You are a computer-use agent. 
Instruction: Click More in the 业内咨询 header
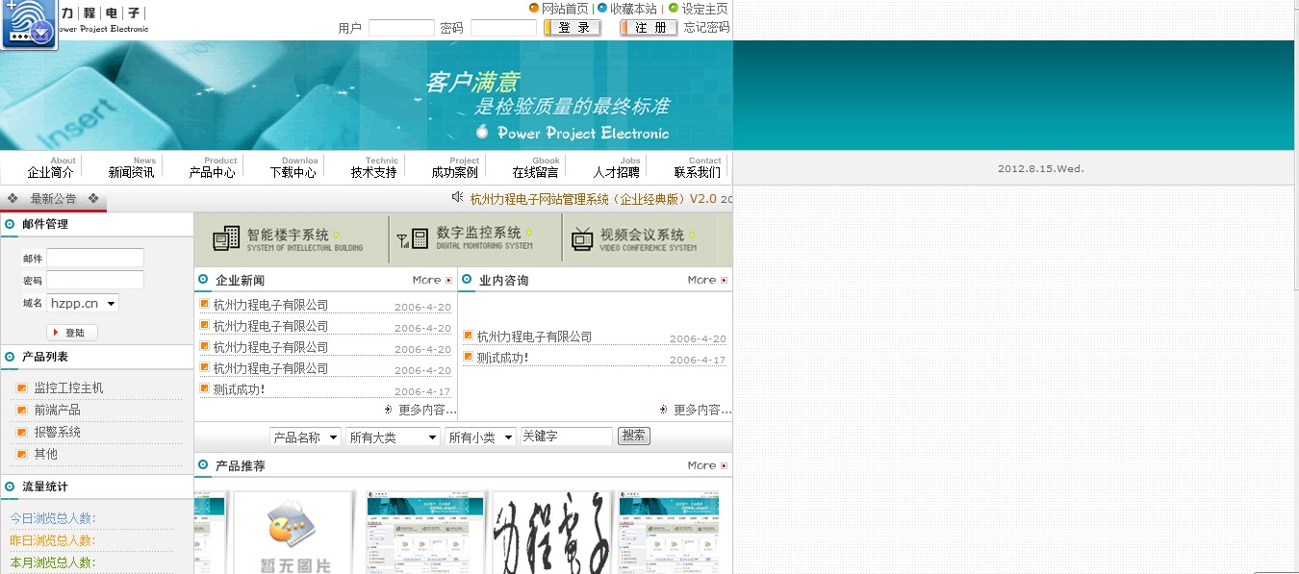[701, 280]
